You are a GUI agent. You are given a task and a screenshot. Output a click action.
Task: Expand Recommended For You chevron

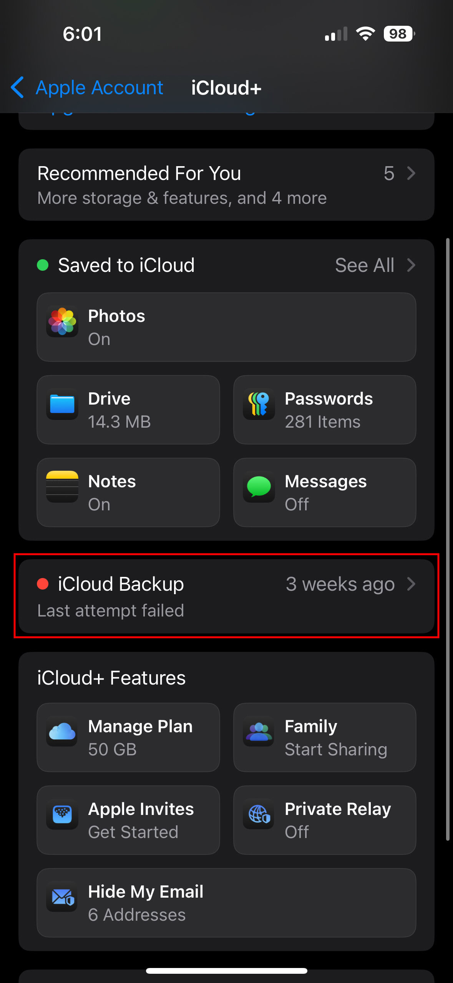coord(411,173)
